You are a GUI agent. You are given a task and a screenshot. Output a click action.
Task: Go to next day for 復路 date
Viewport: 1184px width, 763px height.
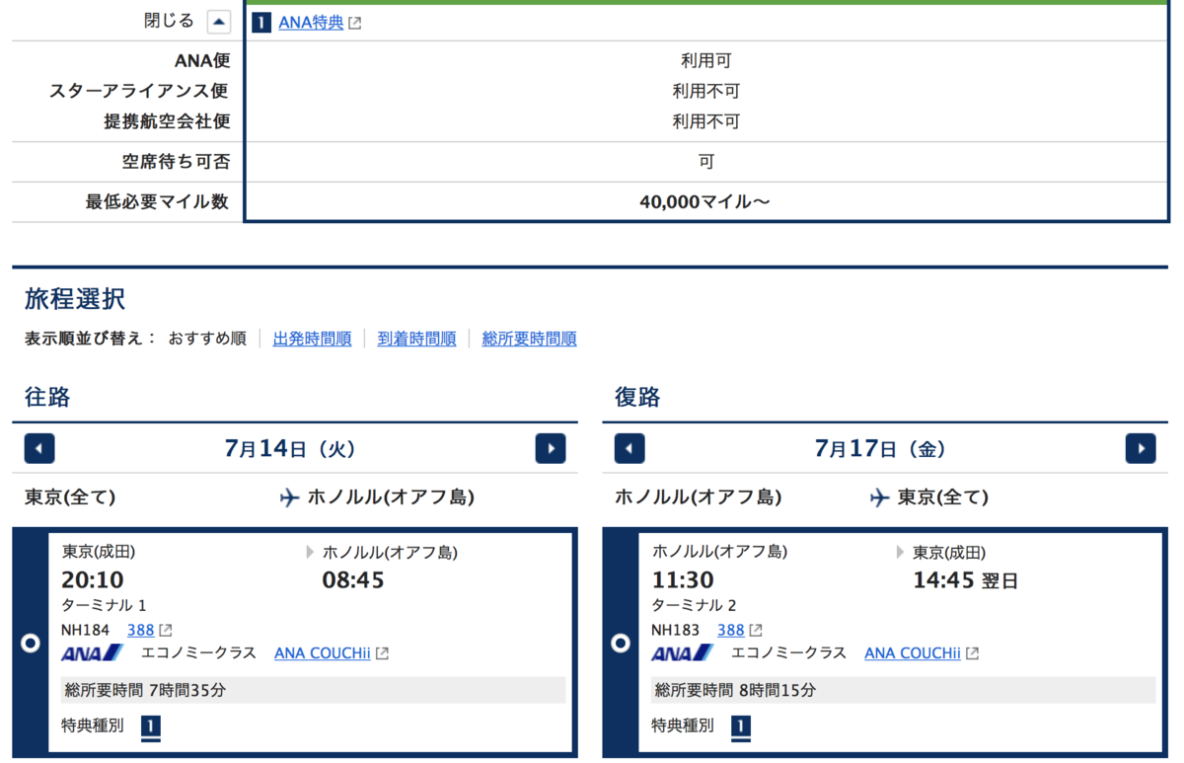click(1141, 449)
